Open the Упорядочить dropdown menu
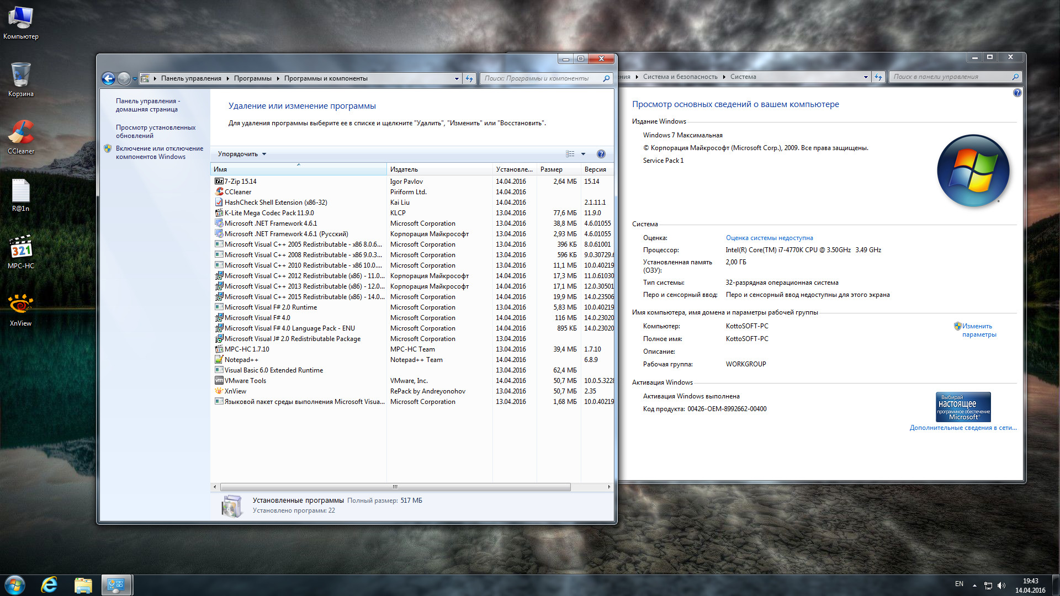 tap(242, 154)
